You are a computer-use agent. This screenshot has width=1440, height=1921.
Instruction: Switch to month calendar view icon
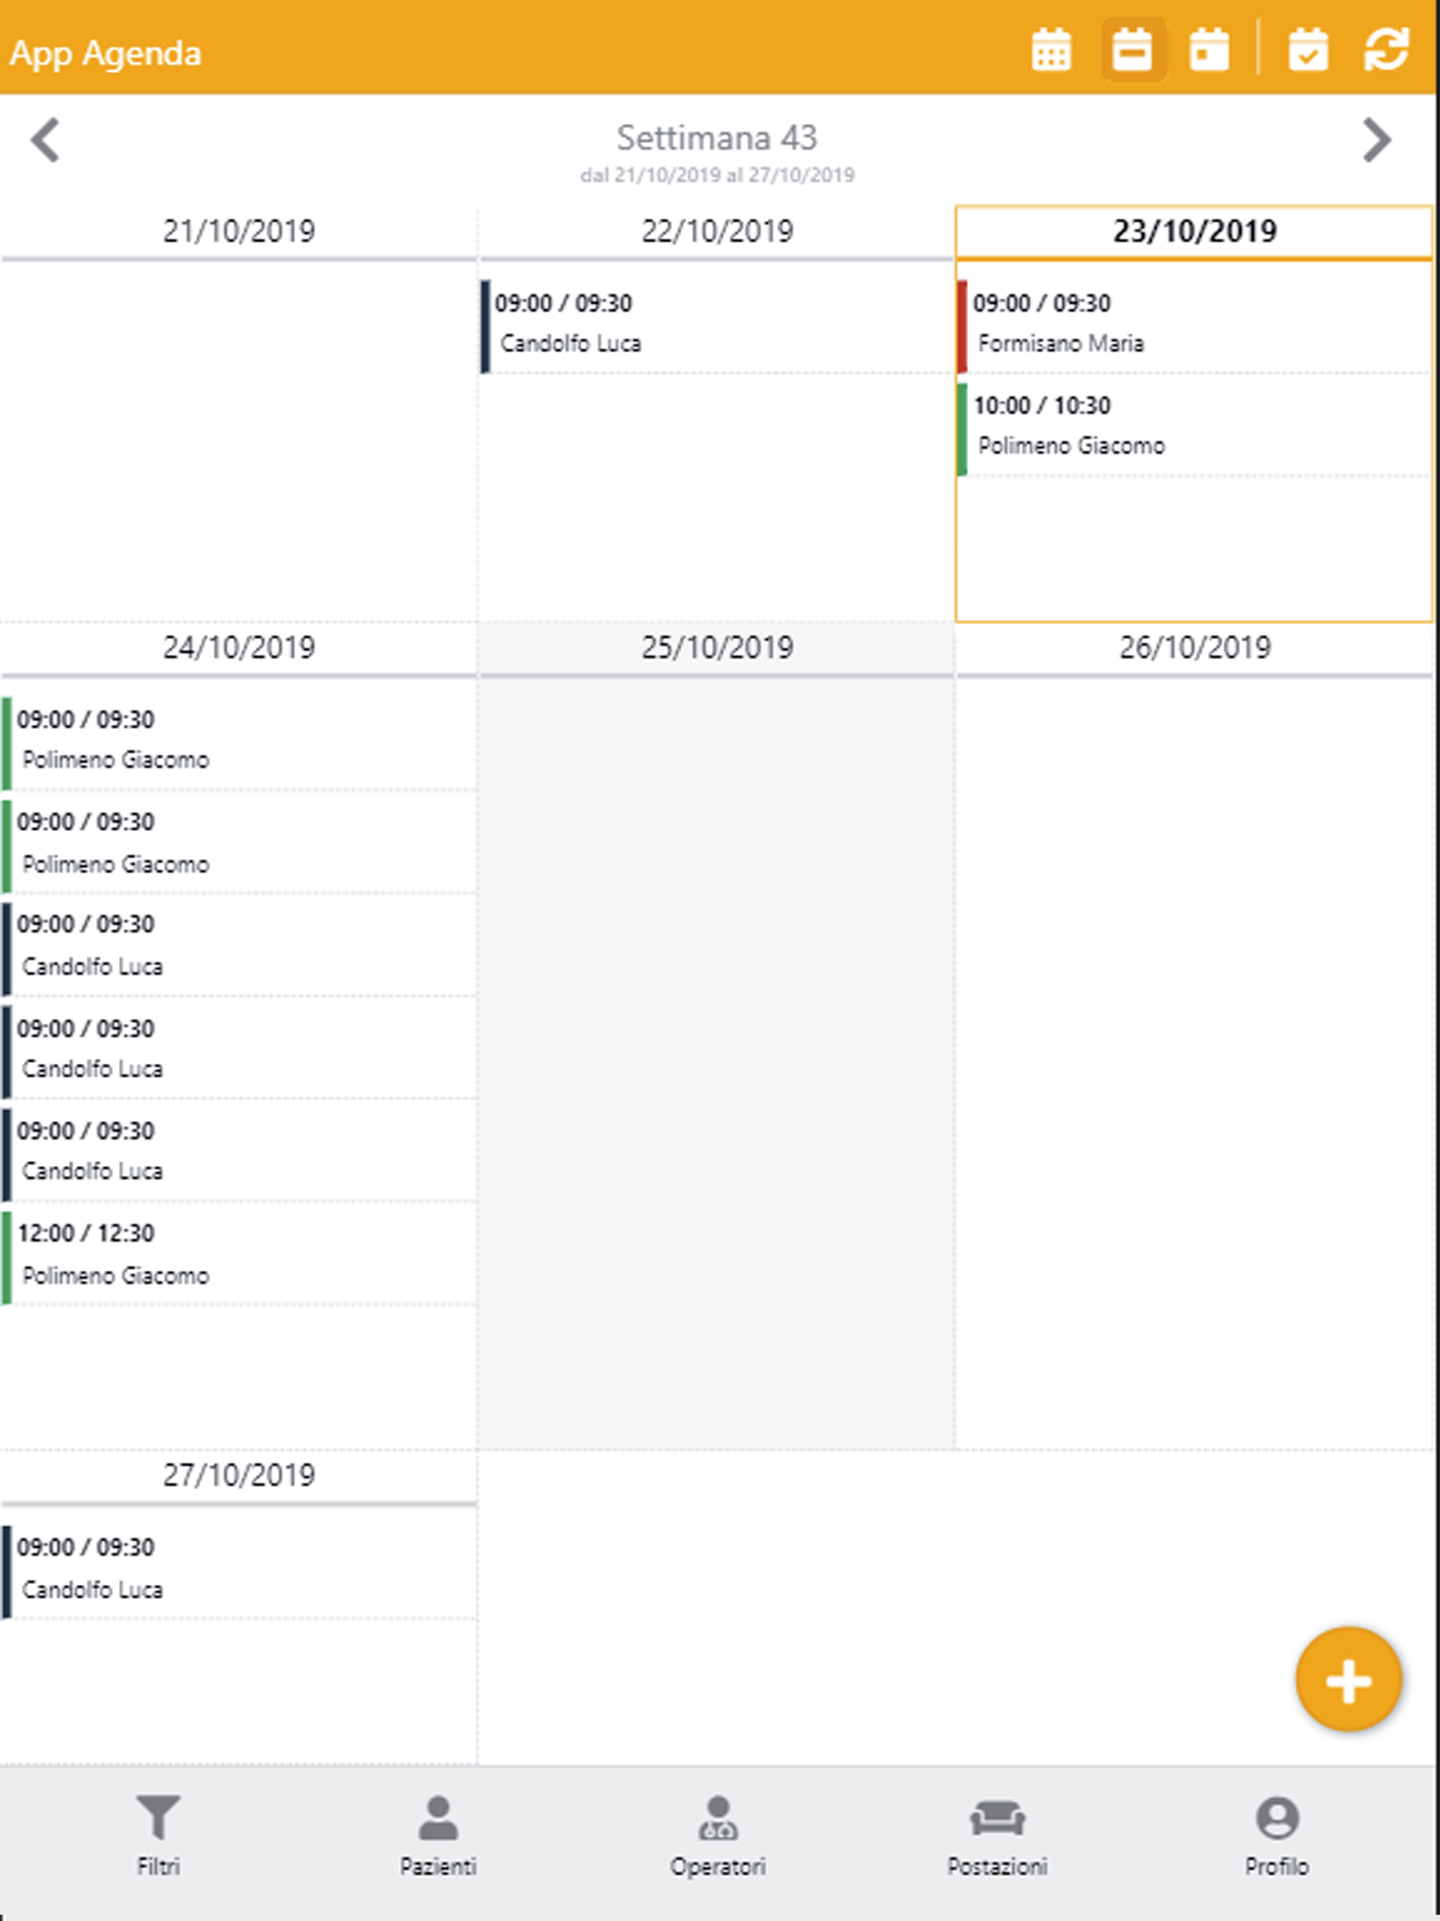1051,49
